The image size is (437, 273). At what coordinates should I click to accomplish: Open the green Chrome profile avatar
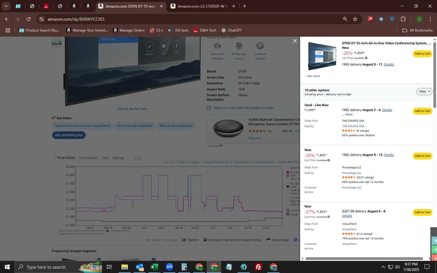[419, 19]
